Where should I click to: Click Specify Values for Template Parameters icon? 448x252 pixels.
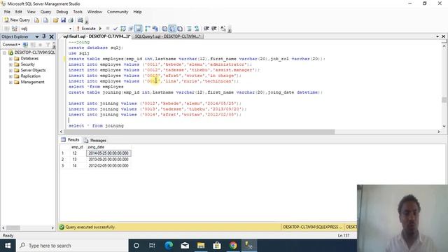point(223,29)
